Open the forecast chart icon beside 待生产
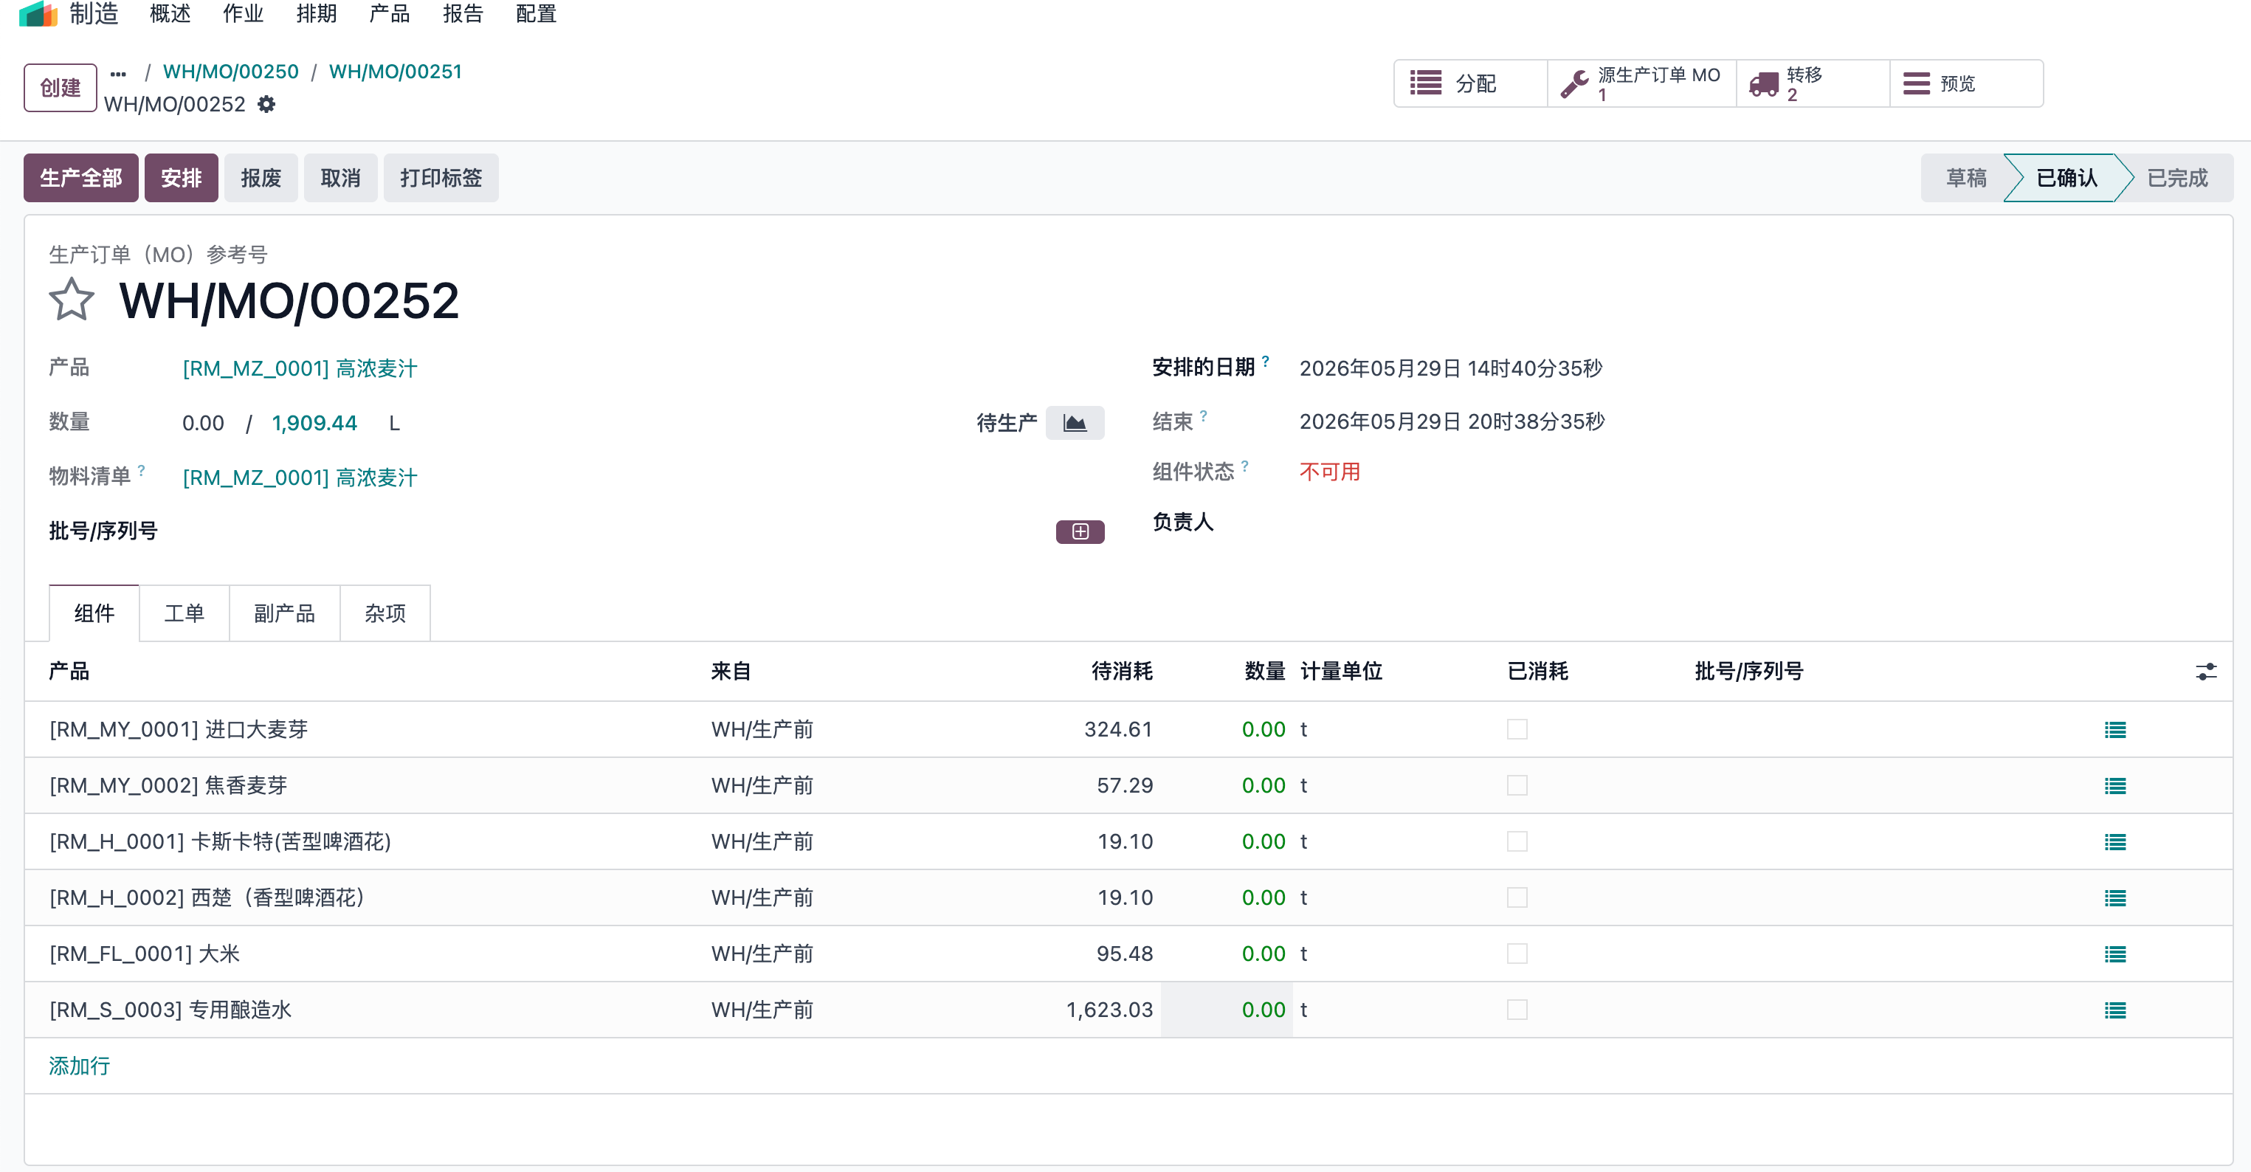 (1074, 423)
